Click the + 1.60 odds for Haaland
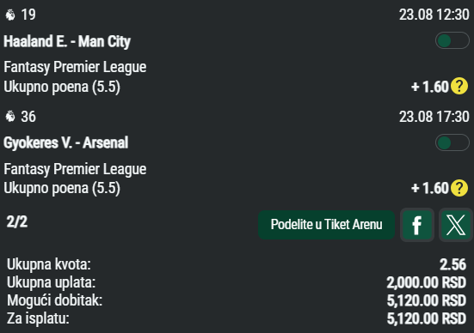Viewport: 474px width, 333px height. click(x=430, y=87)
